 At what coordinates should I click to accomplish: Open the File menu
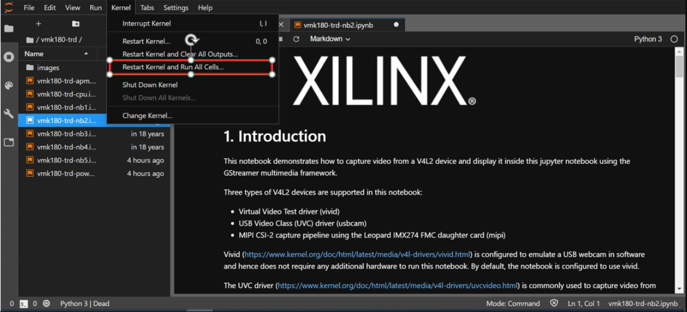29,8
